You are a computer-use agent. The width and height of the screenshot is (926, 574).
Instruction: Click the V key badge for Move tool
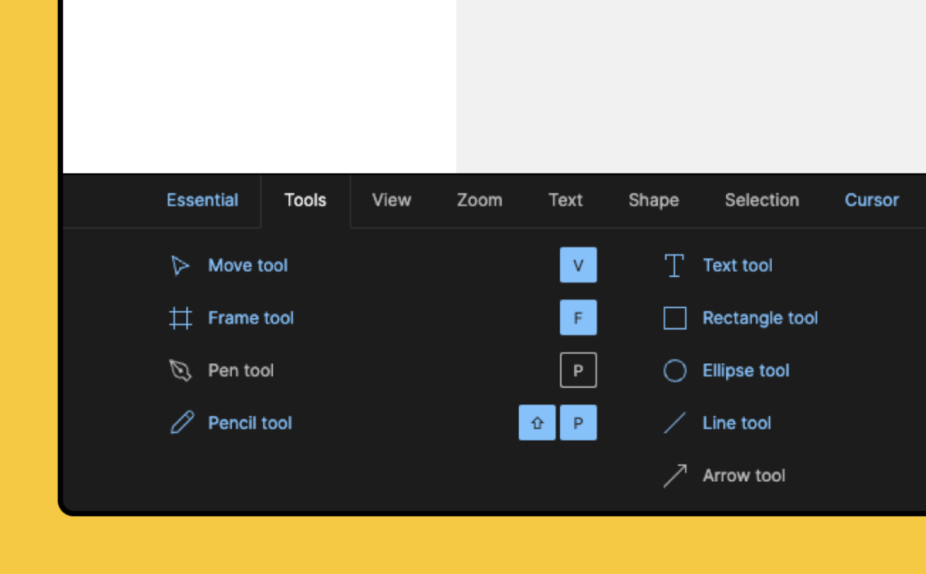578,265
